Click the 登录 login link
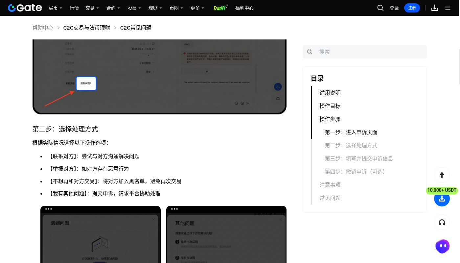The image size is (460, 263). [394, 8]
